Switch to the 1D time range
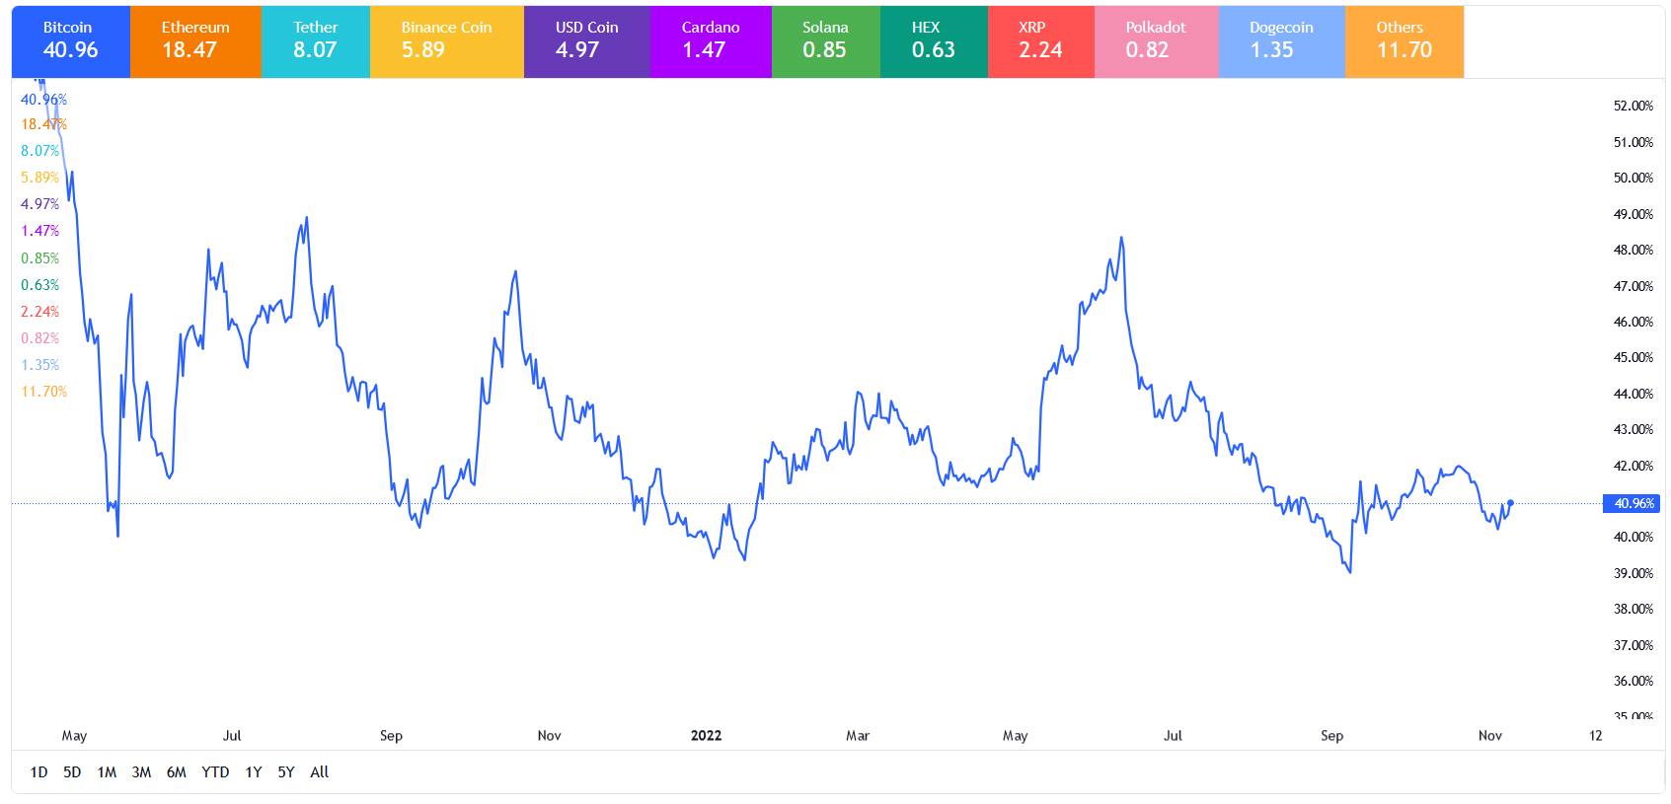1671x804 pixels. pyautogui.click(x=38, y=772)
